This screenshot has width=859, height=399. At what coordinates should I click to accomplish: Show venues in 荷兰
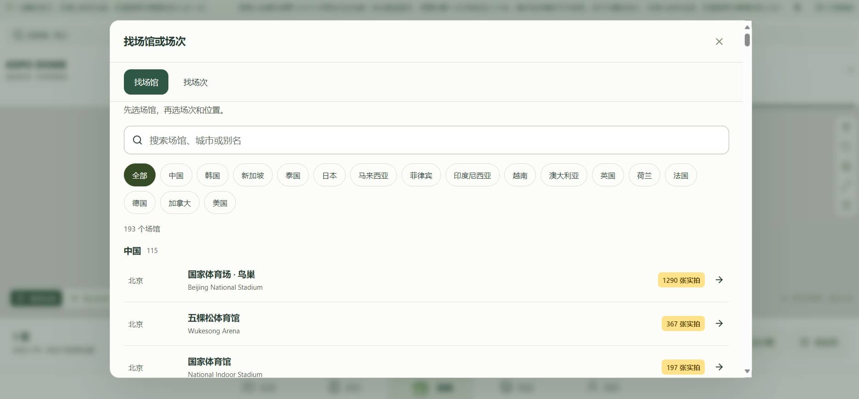[644, 175]
